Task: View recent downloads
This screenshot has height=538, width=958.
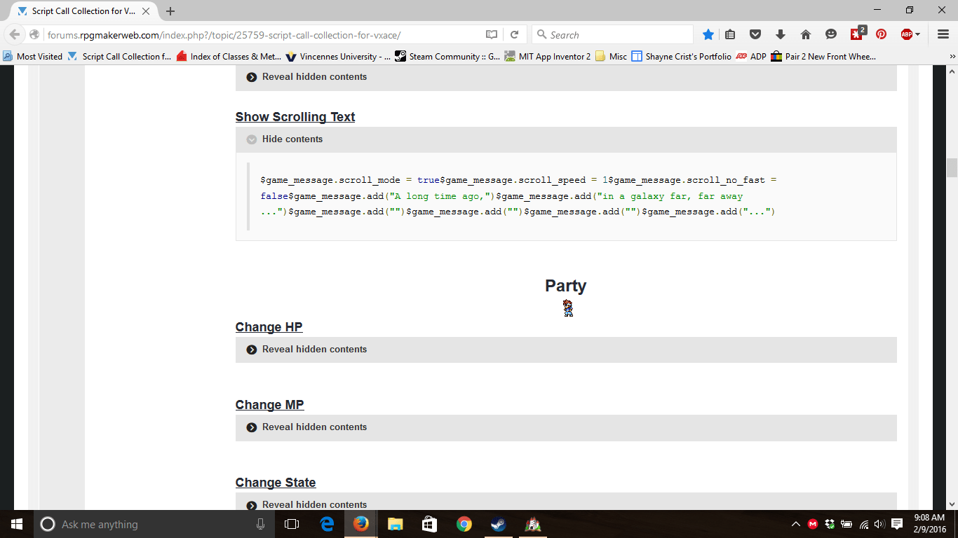Action: (x=779, y=34)
